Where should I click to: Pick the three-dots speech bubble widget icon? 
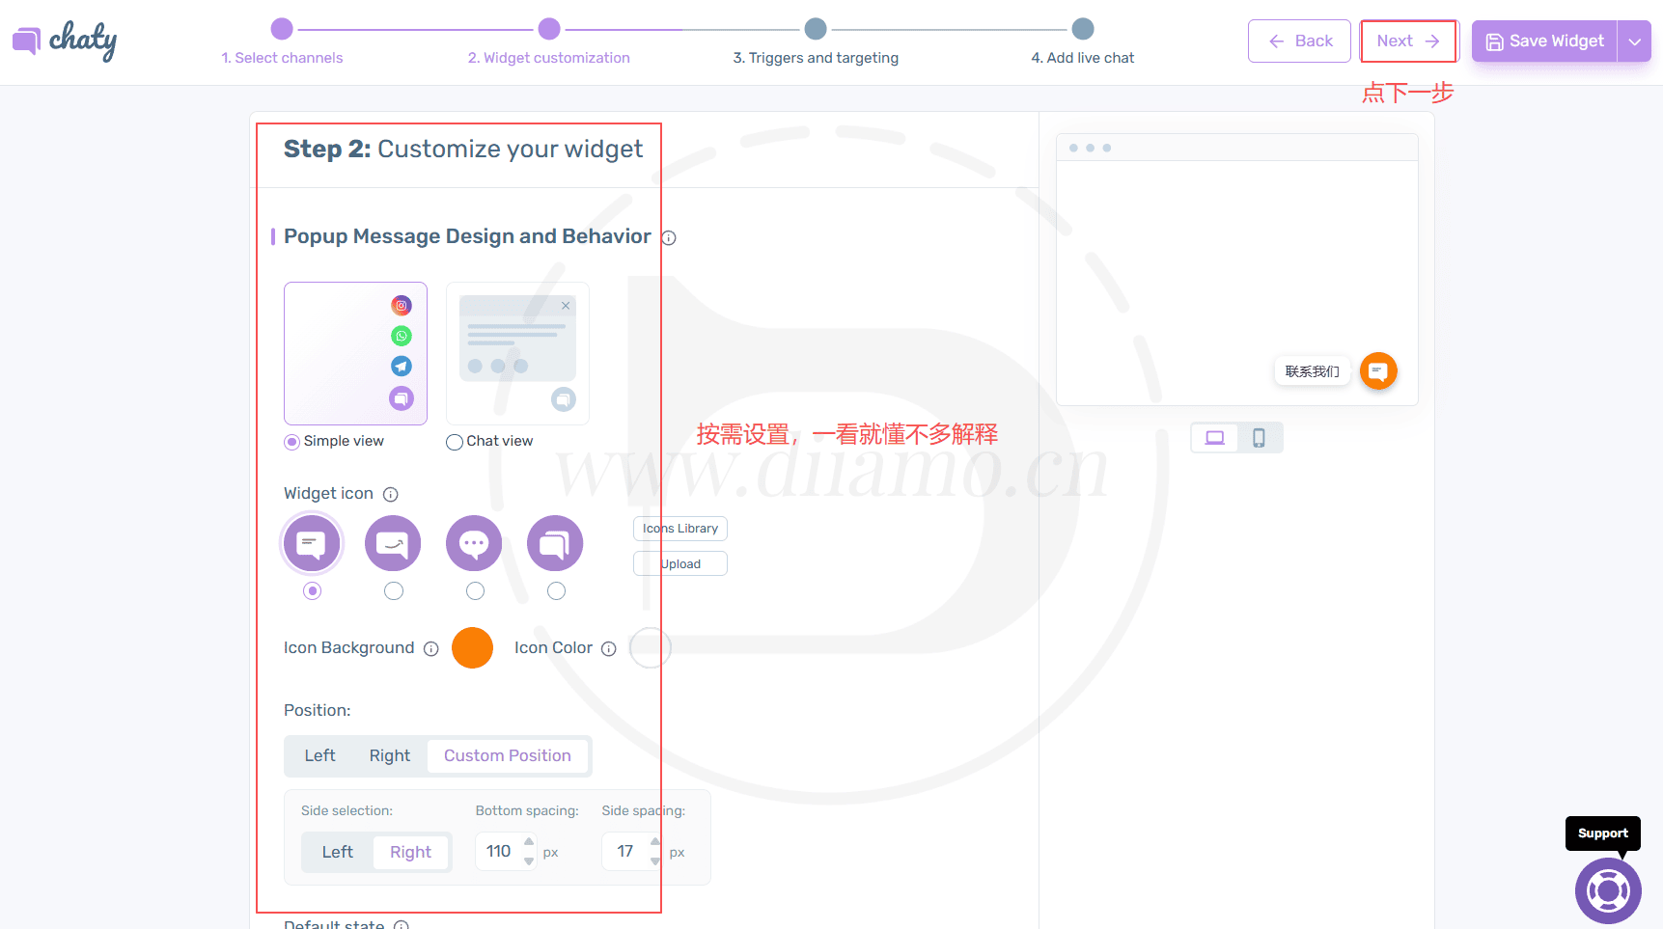[474, 544]
